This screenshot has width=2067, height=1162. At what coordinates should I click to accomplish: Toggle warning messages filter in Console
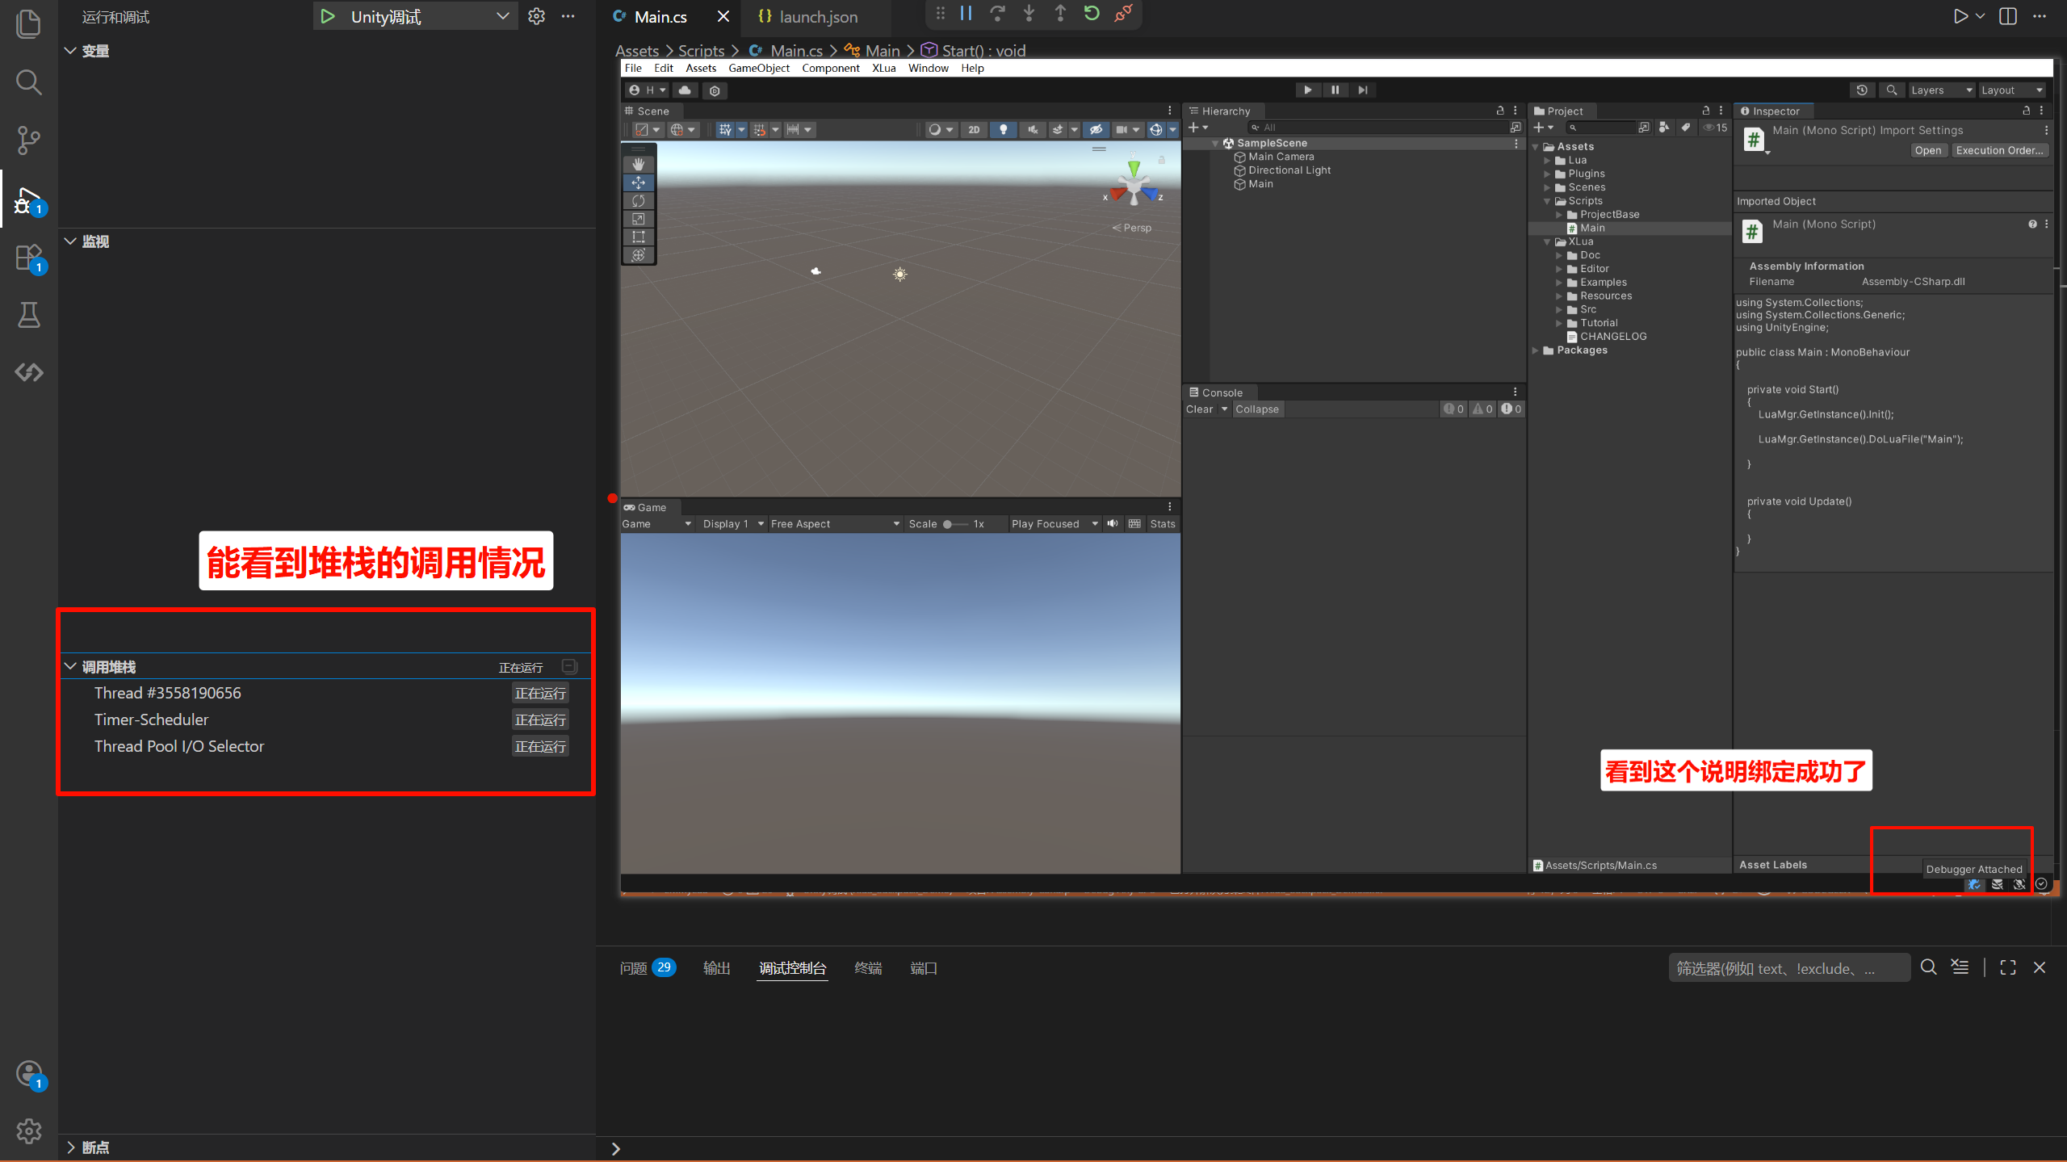coord(1482,409)
